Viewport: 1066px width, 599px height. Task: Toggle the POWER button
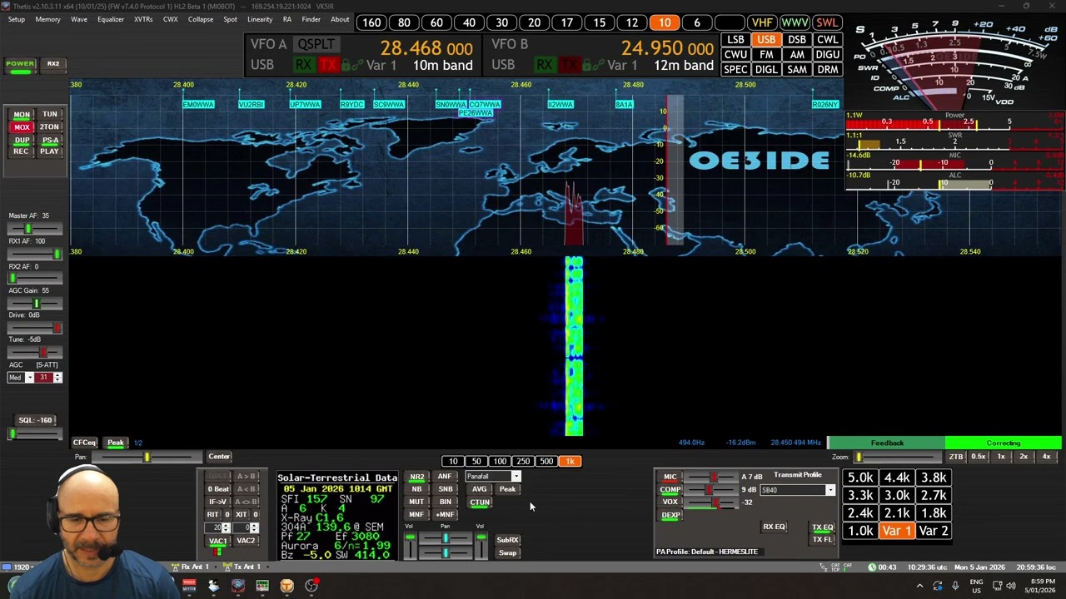coord(20,64)
